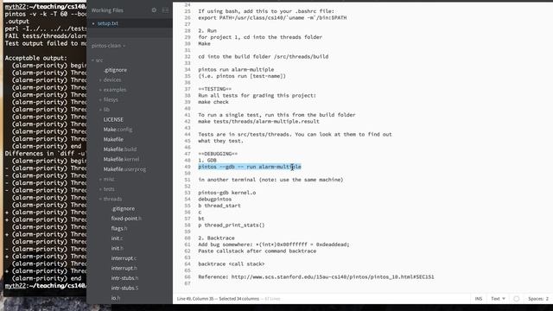The height and width of the screenshot is (311, 553).
Task: Click the Spaces indentation setting
Action: pos(537,299)
